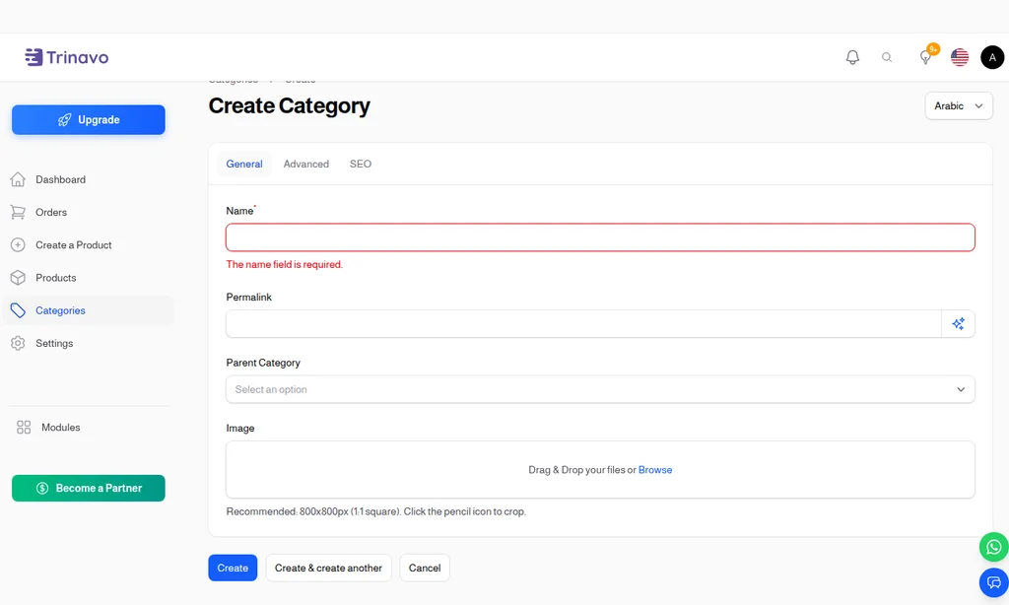Viewport: 1009px width, 605px height.
Task: Focus the Name input field
Action: pos(600,237)
